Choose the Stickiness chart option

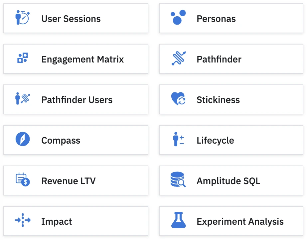click(x=218, y=100)
